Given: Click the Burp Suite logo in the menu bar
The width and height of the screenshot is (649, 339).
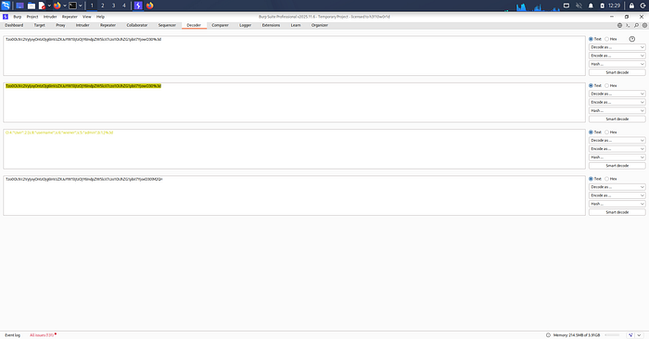Looking at the screenshot, I should tap(6, 17).
